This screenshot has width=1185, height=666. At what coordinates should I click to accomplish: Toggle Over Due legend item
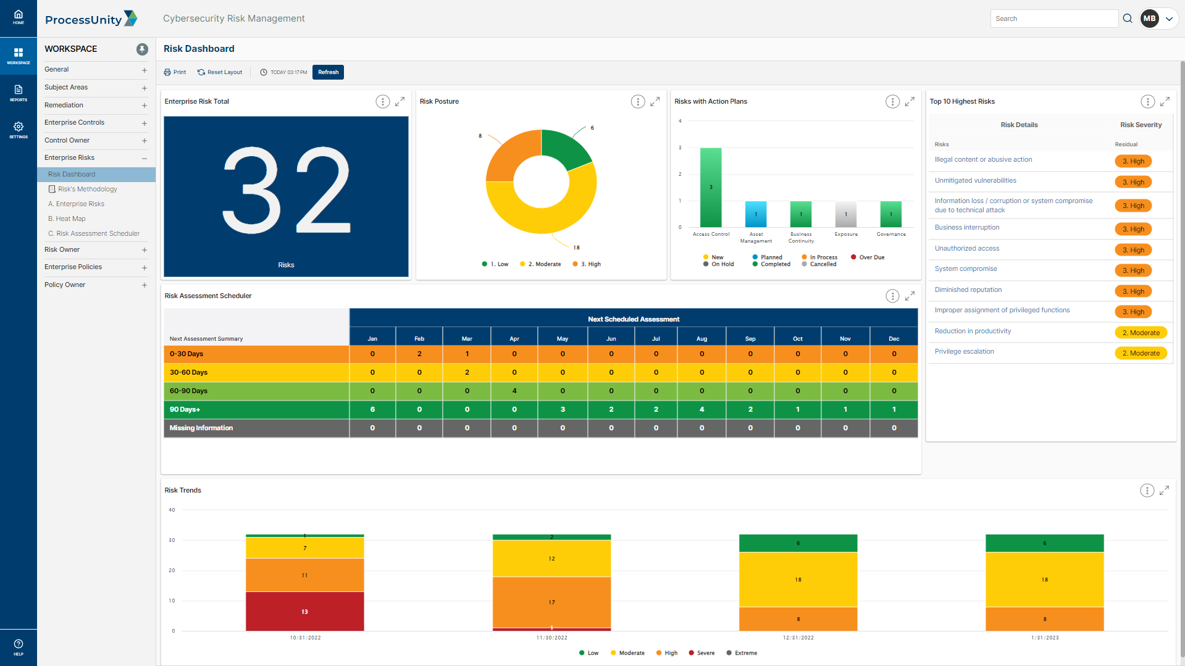[868, 257]
